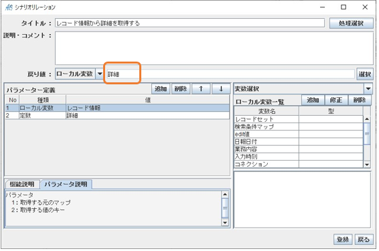Click the 修正 button for local variables

pos(336,100)
